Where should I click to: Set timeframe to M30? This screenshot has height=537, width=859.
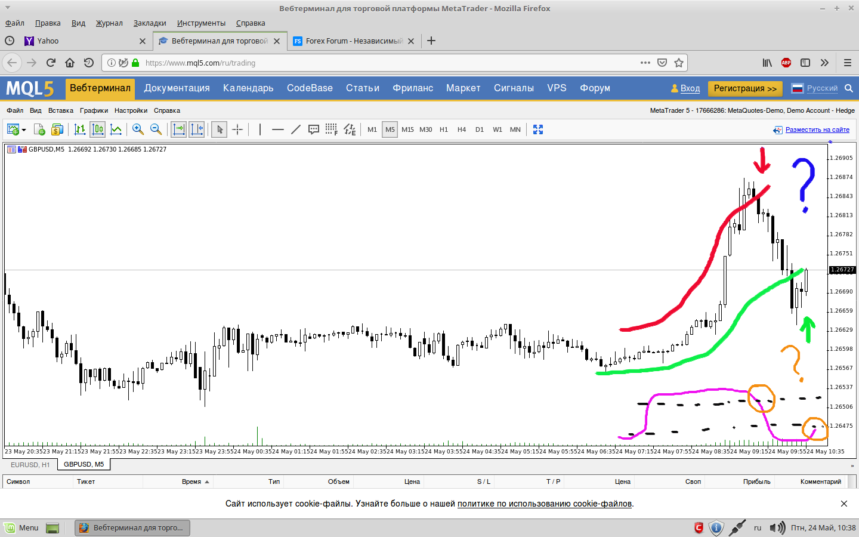(x=426, y=129)
